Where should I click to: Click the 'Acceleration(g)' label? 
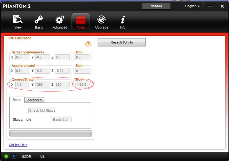pyautogui.click(x=23, y=65)
